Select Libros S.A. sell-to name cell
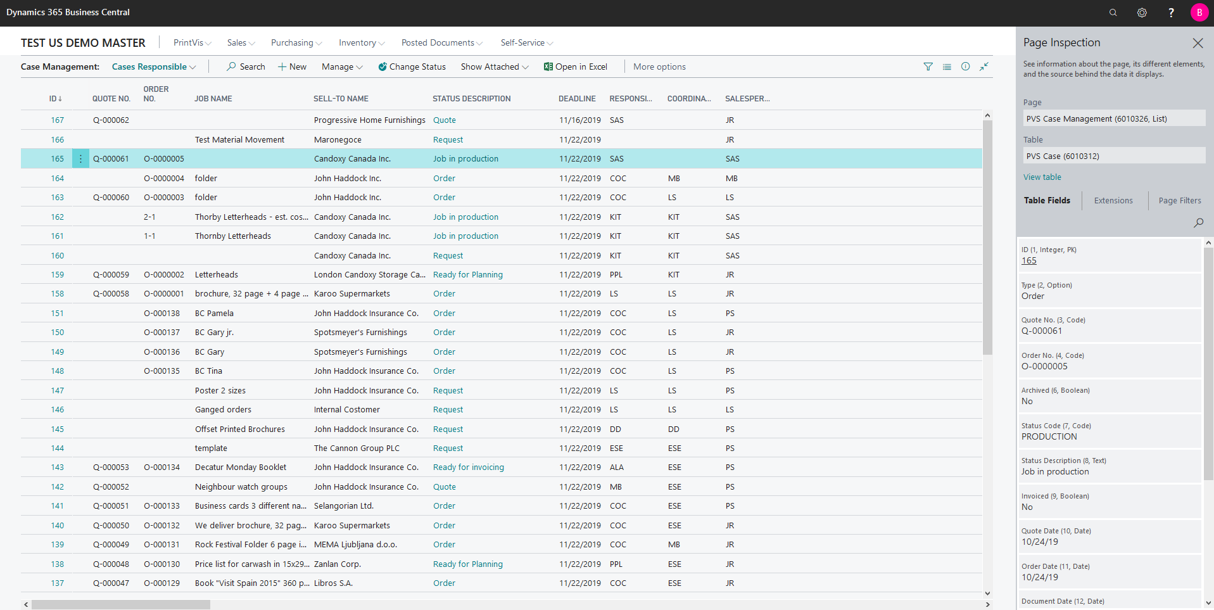 (x=334, y=583)
